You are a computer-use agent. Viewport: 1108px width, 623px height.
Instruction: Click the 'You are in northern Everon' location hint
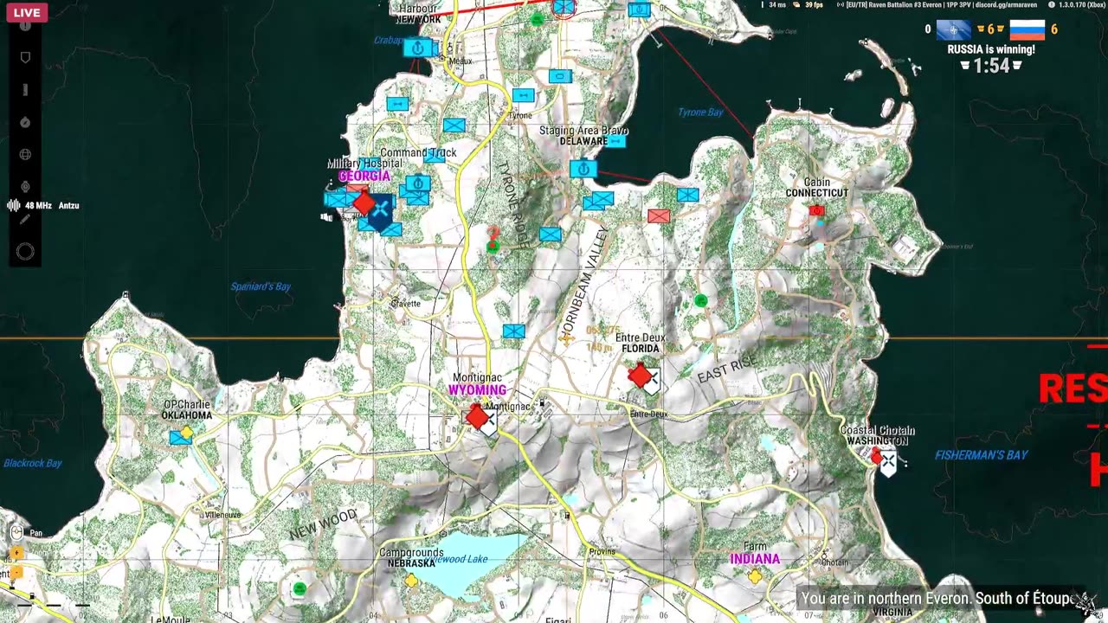(x=938, y=598)
